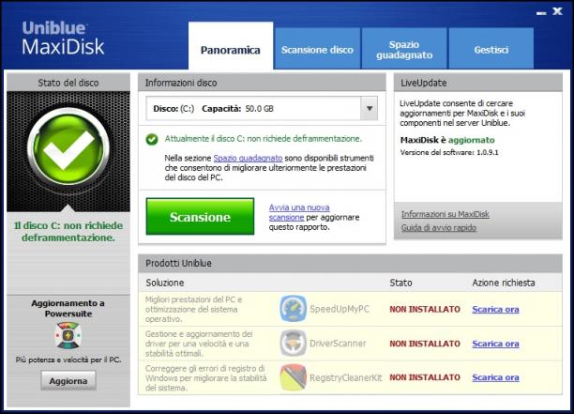Switch to the Gestisci tab
This screenshot has width=574, height=414.
[x=491, y=49]
